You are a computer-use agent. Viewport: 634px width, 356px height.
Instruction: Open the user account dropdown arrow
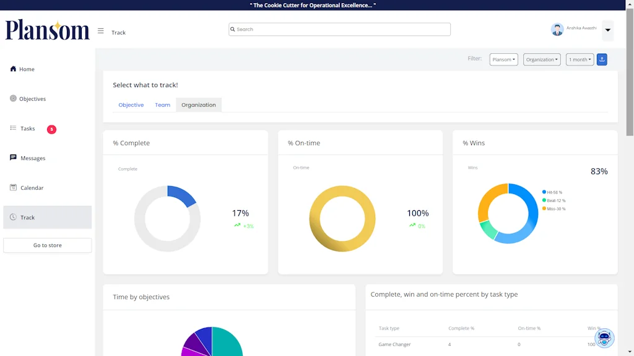click(x=607, y=30)
